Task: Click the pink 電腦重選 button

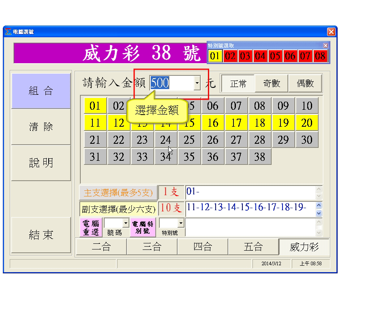Action: 91,228
